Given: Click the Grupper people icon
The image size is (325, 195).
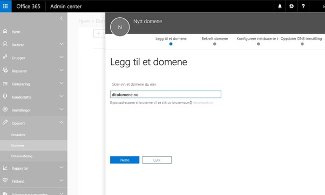Looking at the screenshot, I should pos(5,57).
